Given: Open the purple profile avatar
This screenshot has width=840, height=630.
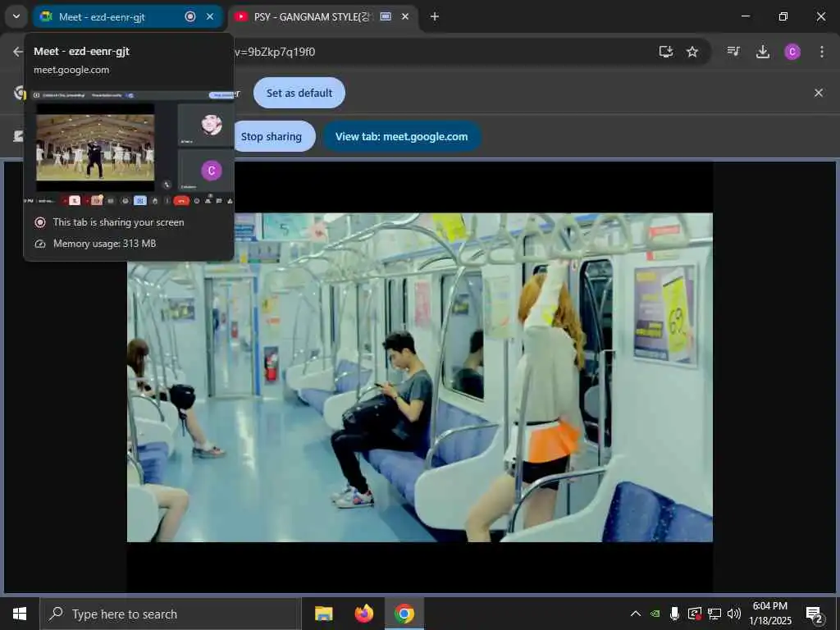Looking at the screenshot, I should click(792, 52).
